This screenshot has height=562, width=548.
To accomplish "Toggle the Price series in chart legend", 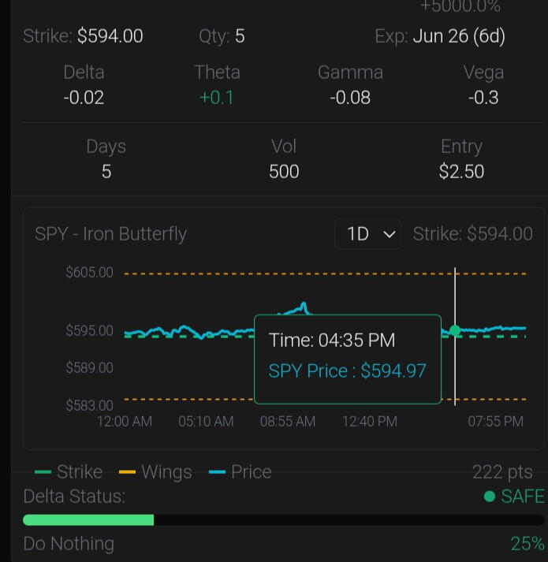I will point(240,472).
